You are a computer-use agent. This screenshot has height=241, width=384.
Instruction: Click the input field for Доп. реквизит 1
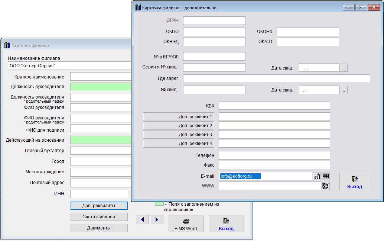(x=274, y=117)
